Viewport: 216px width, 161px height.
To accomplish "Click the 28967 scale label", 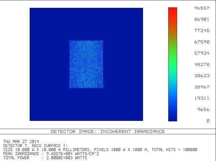I will (x=202, y=87).
